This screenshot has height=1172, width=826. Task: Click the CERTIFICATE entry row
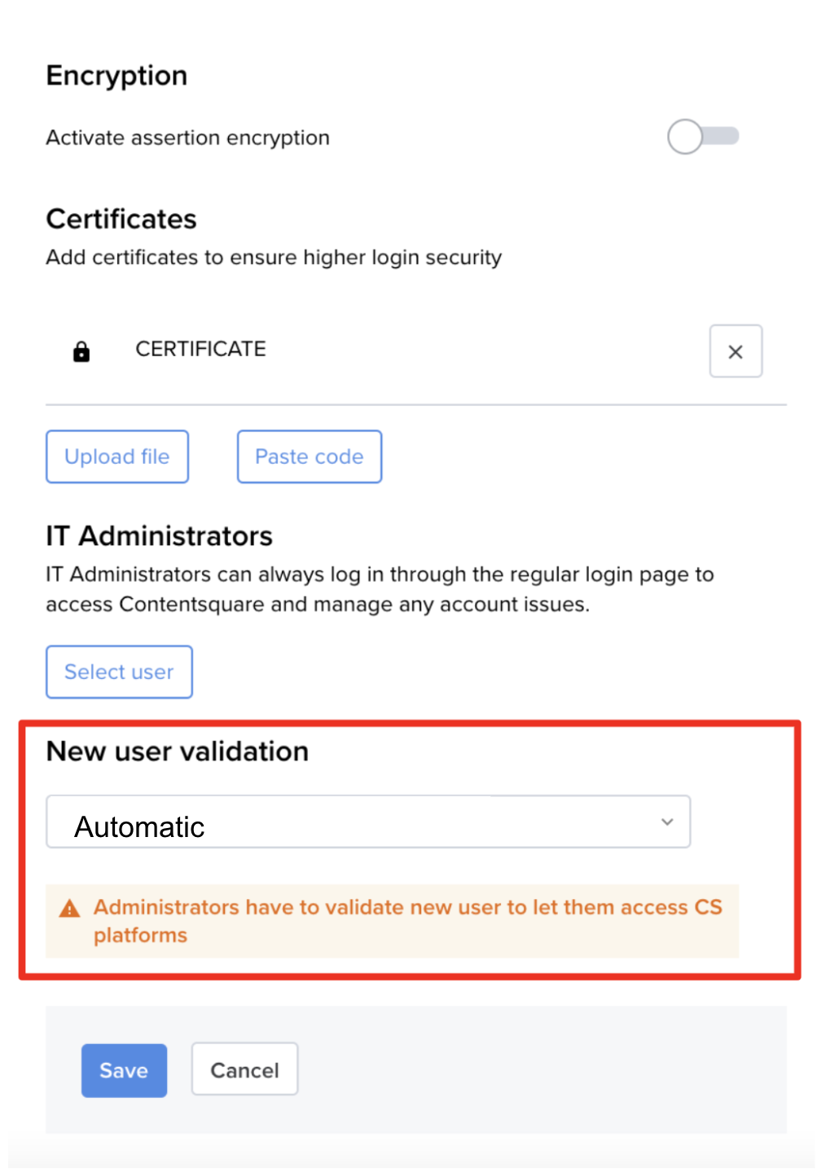point(200,349)
